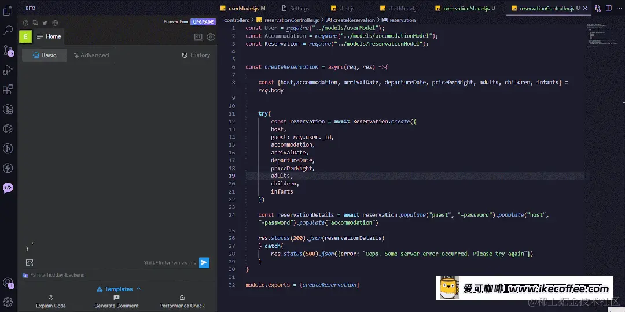Click the Bito help question mark icon
625x312 pixels.
pyautogui.click(x=25, y=23)
